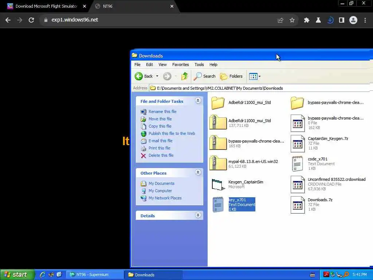
Task: Open the browser Extensions puzzle icon
Action: pos(307,20)
